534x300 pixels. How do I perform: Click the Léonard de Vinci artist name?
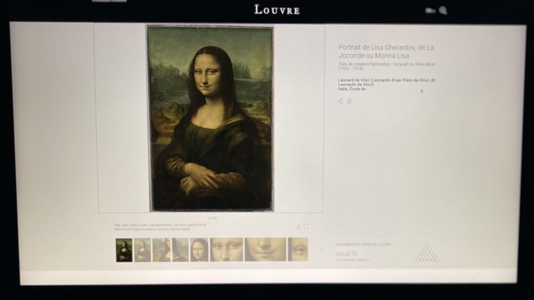tap(387, 82)
